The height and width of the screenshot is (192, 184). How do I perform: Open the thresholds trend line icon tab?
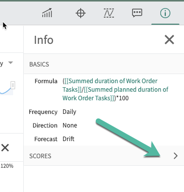point(109,13)
